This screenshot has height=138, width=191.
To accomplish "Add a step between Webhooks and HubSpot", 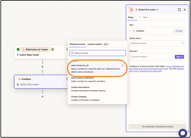I will click(42, 67).
